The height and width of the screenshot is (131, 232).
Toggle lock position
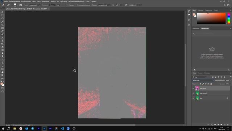(x=206, y=84)
